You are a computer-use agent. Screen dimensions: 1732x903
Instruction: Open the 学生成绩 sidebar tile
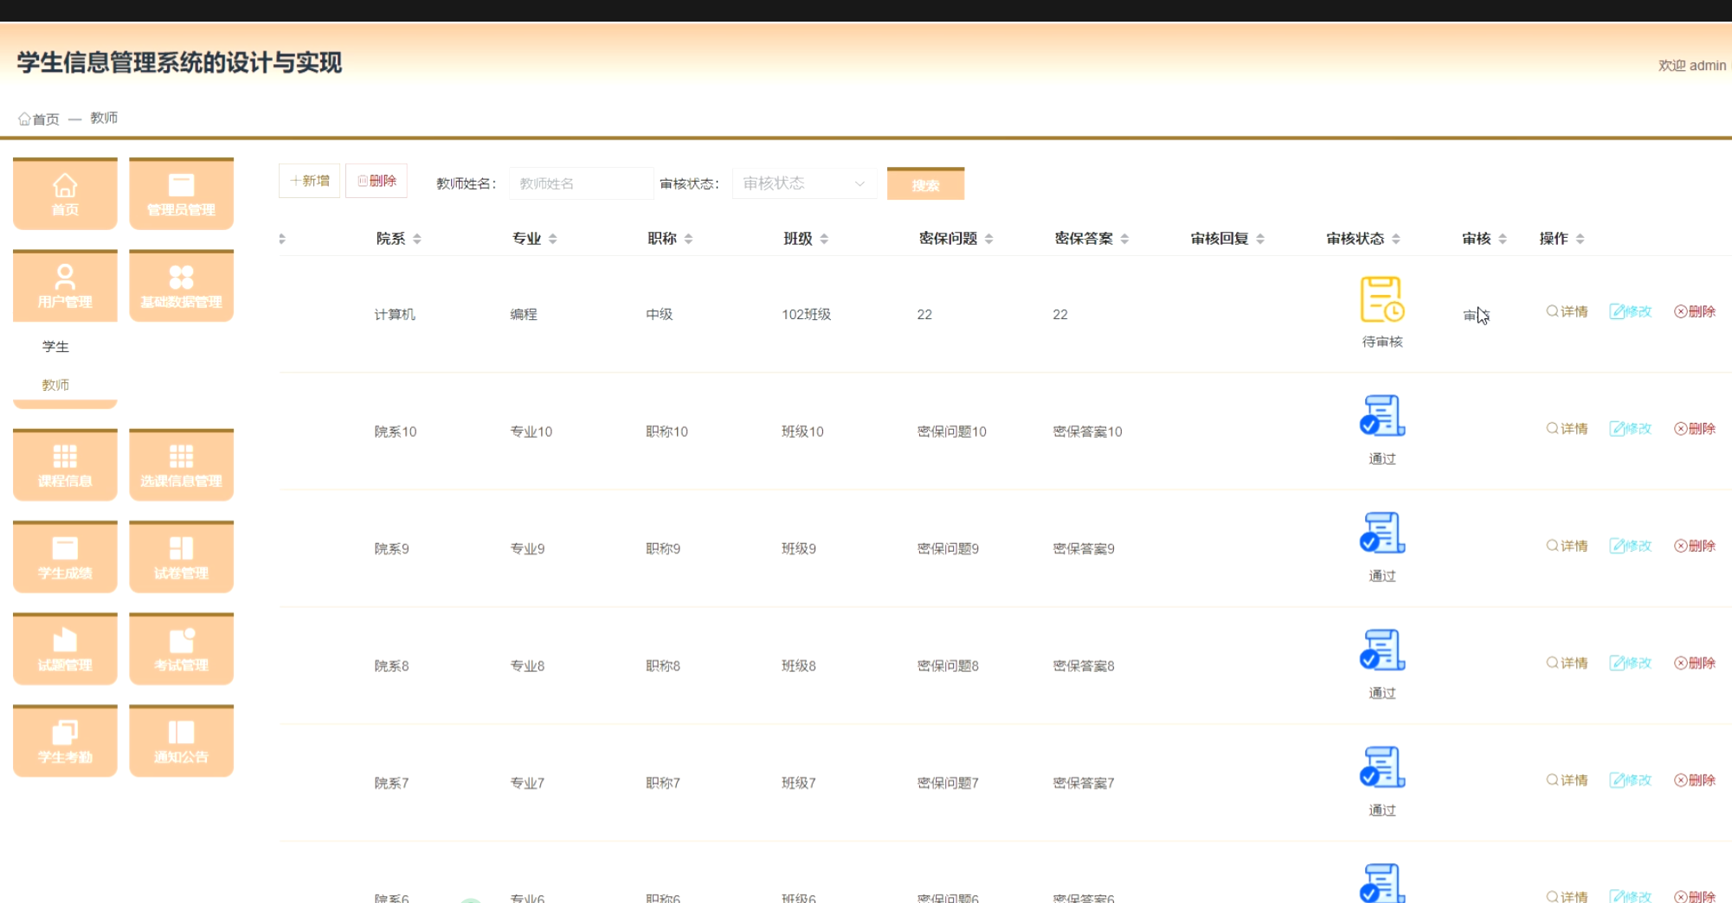tap(65, 558)
